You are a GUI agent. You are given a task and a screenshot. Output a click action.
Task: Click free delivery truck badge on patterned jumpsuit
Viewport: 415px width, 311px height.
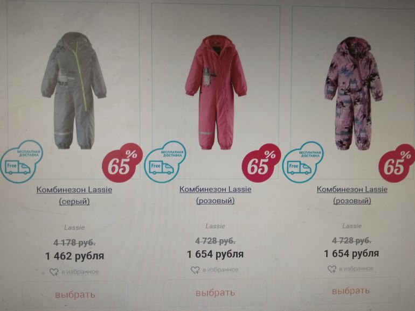point(303,162)
